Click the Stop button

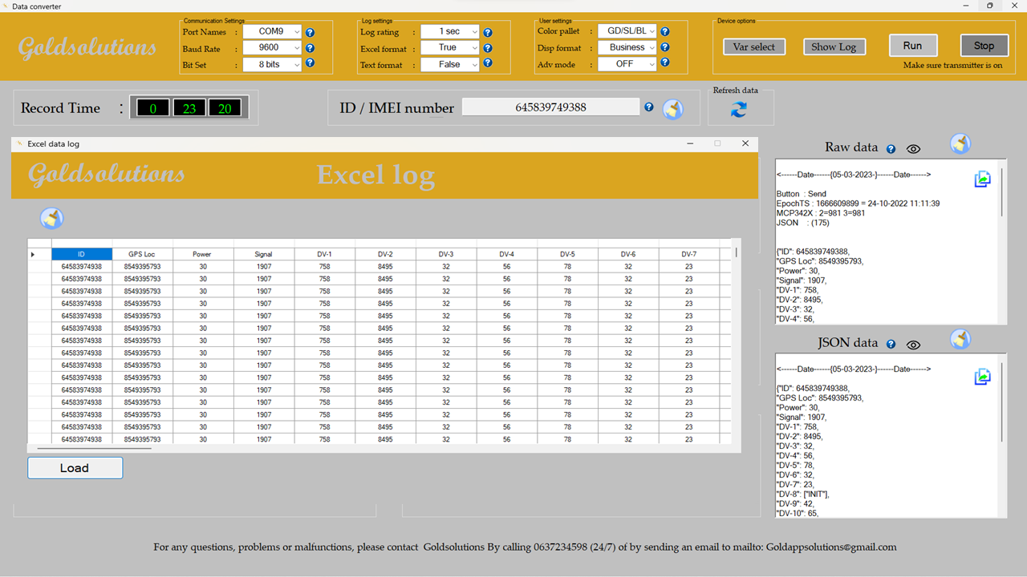coord(984,45)
